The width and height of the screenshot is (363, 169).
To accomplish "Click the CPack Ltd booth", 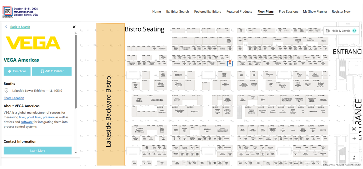I will [299, 75].
